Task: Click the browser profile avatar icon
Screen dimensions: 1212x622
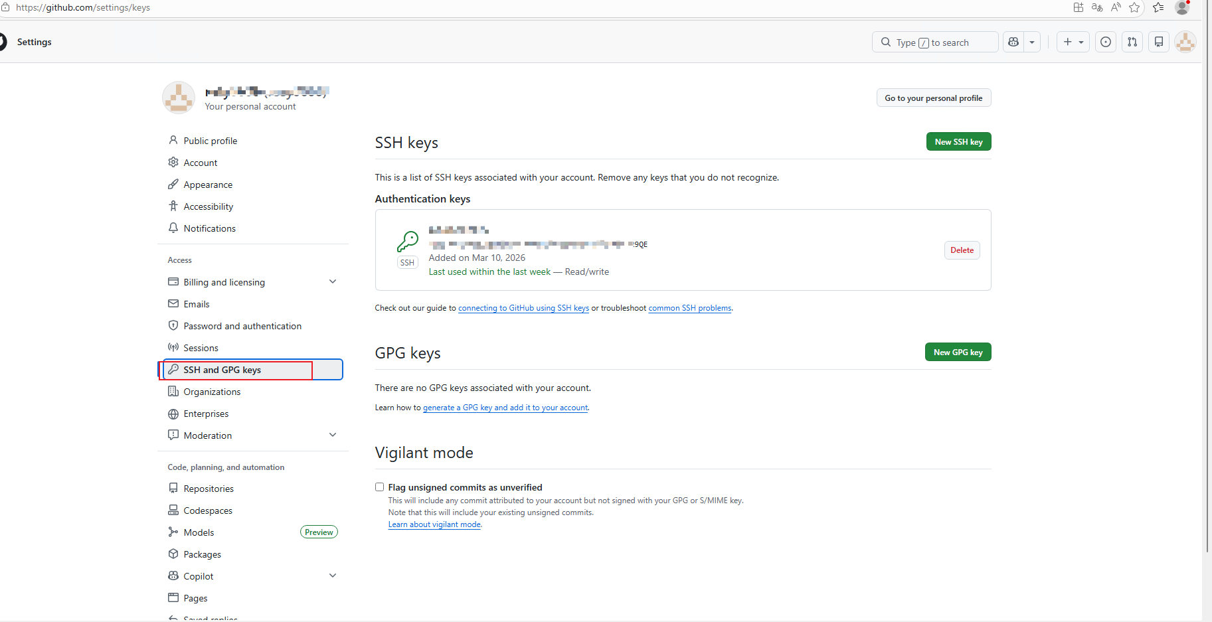Action: click(x=1182, y=7)
